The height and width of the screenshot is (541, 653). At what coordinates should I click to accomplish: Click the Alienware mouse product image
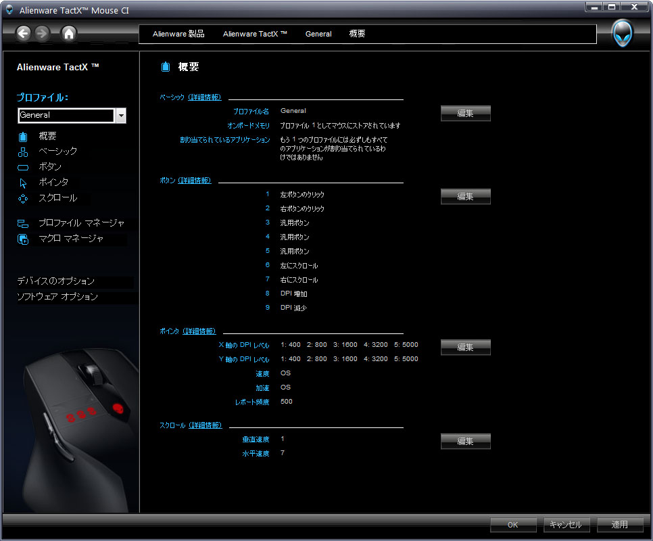click(x=79, y=429)
